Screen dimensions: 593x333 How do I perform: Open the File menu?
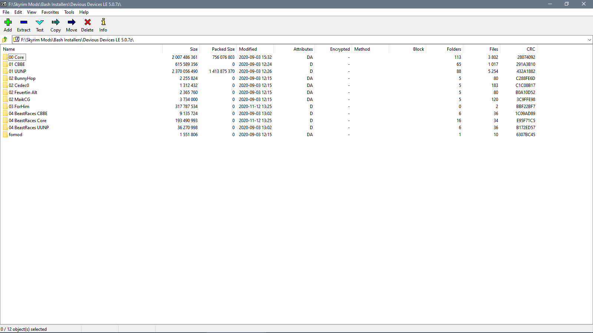click(x=6, y=12)
